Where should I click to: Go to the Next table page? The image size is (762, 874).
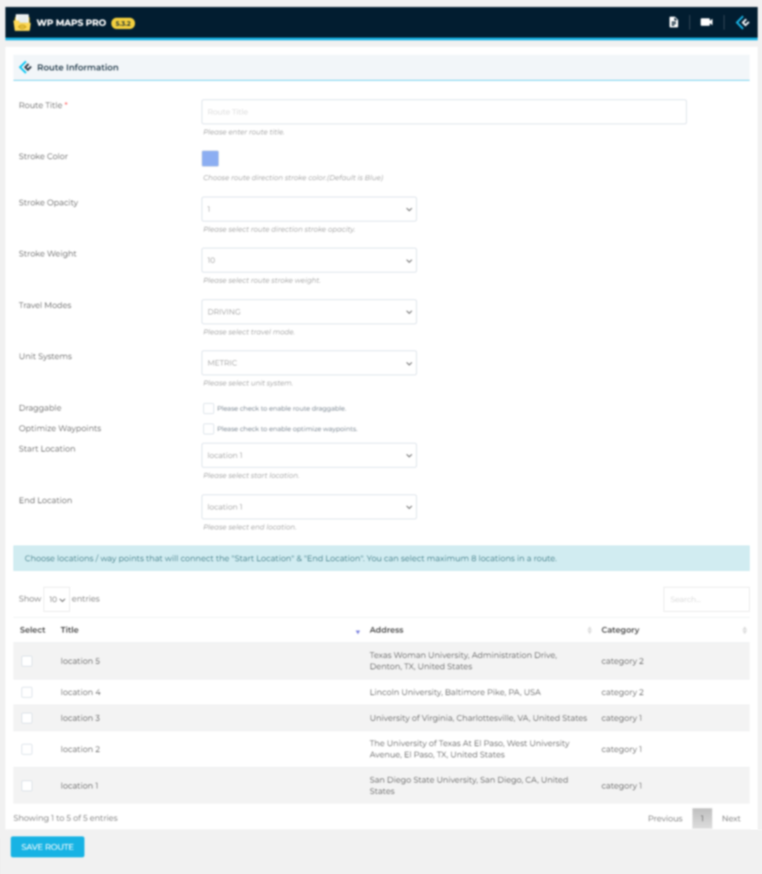pos(731,818)
